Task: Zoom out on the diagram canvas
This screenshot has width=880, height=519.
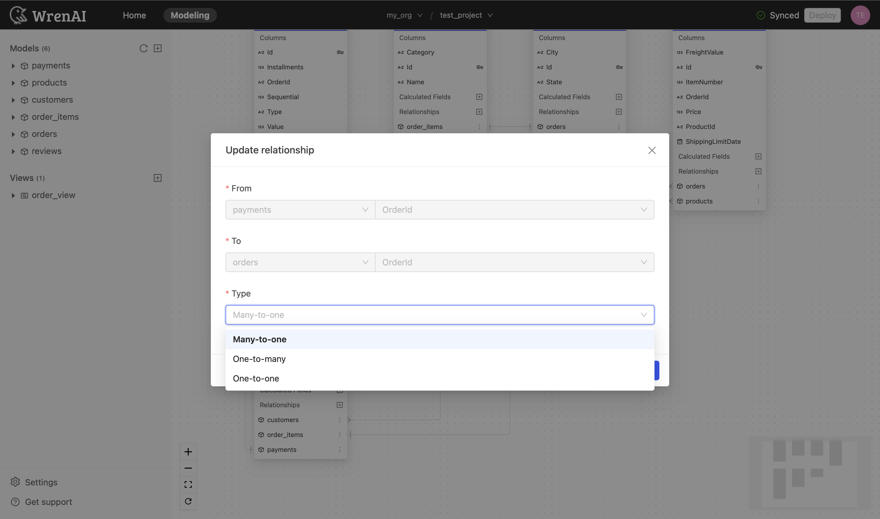Action: click(188, 468)
